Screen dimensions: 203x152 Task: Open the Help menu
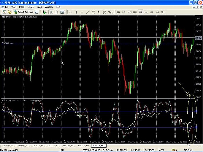tap(58, 7)
